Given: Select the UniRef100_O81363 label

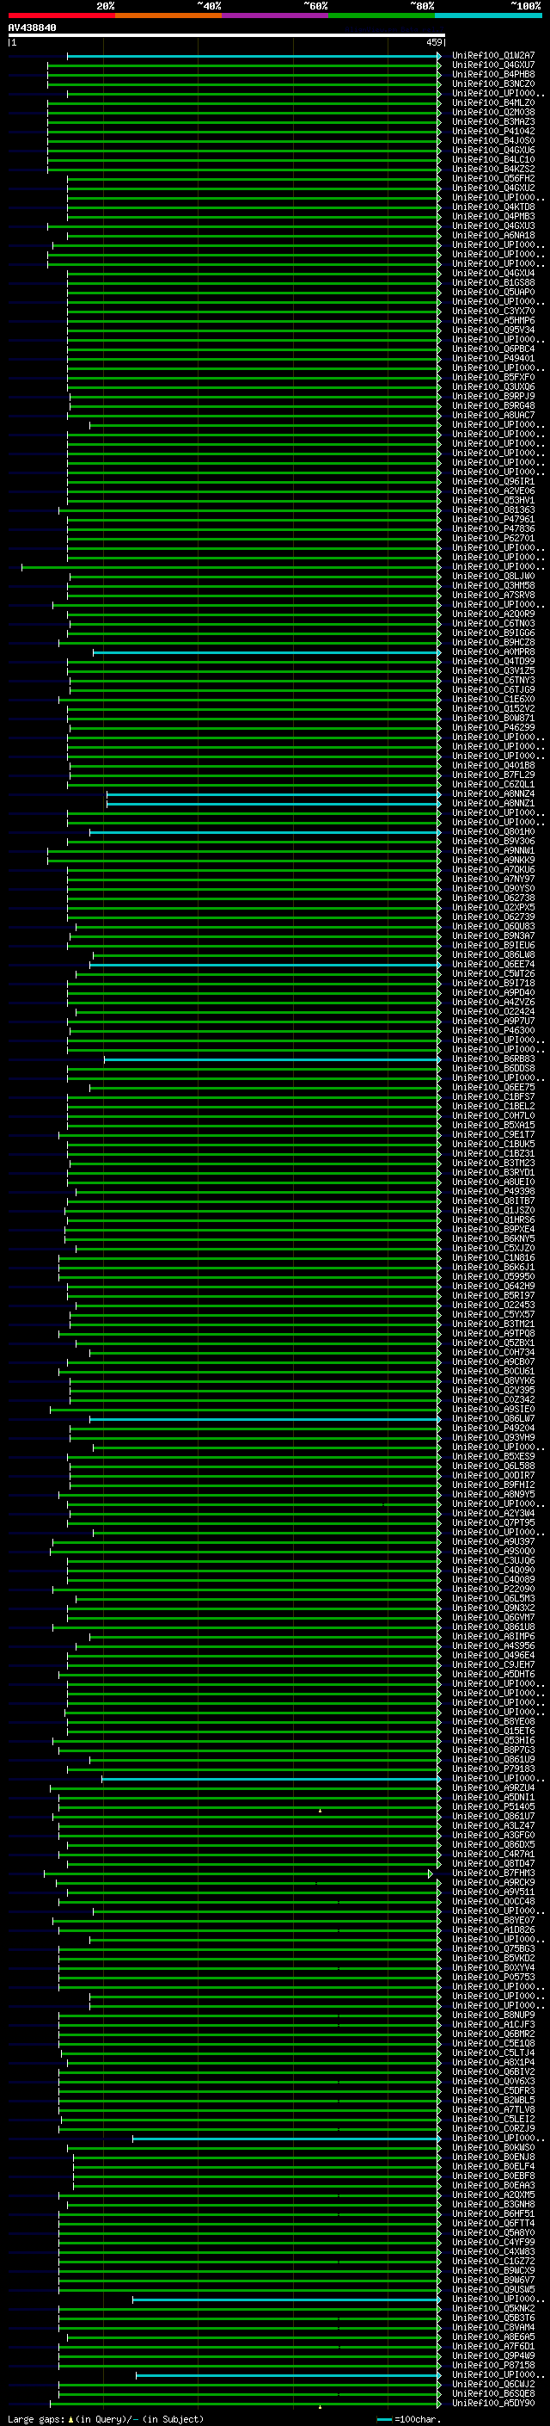Looking at the screenshot, I should click(x=492, y=509).
